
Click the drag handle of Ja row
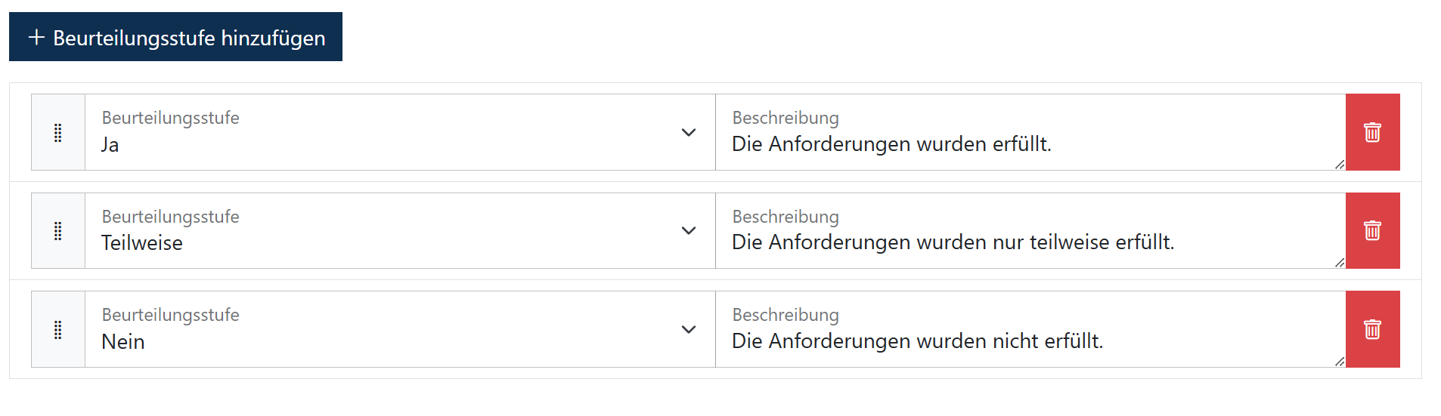(x=58, y=132)
